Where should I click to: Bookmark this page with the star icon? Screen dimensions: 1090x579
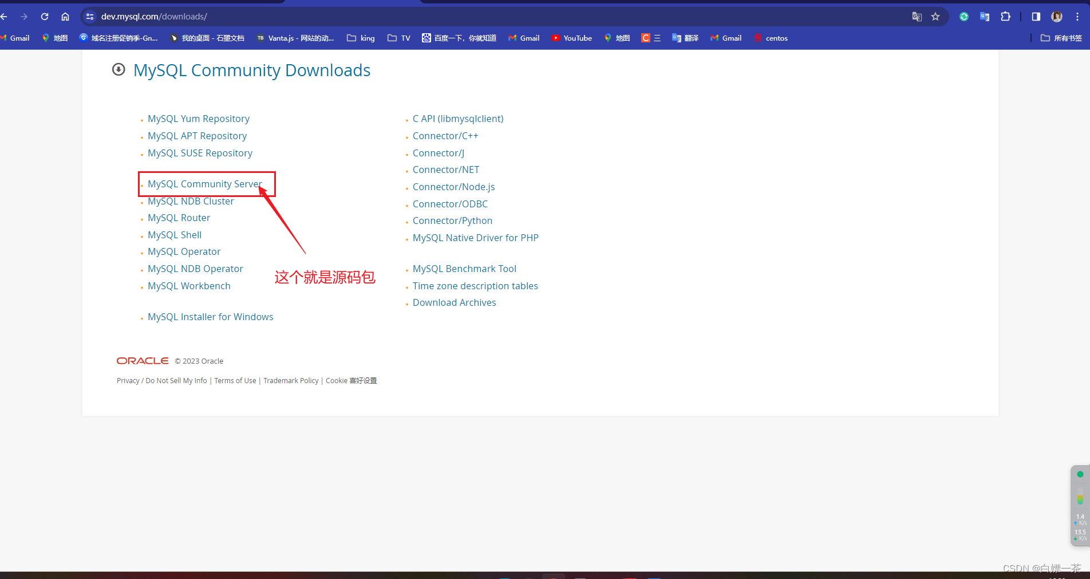click(x=935, y=17)
